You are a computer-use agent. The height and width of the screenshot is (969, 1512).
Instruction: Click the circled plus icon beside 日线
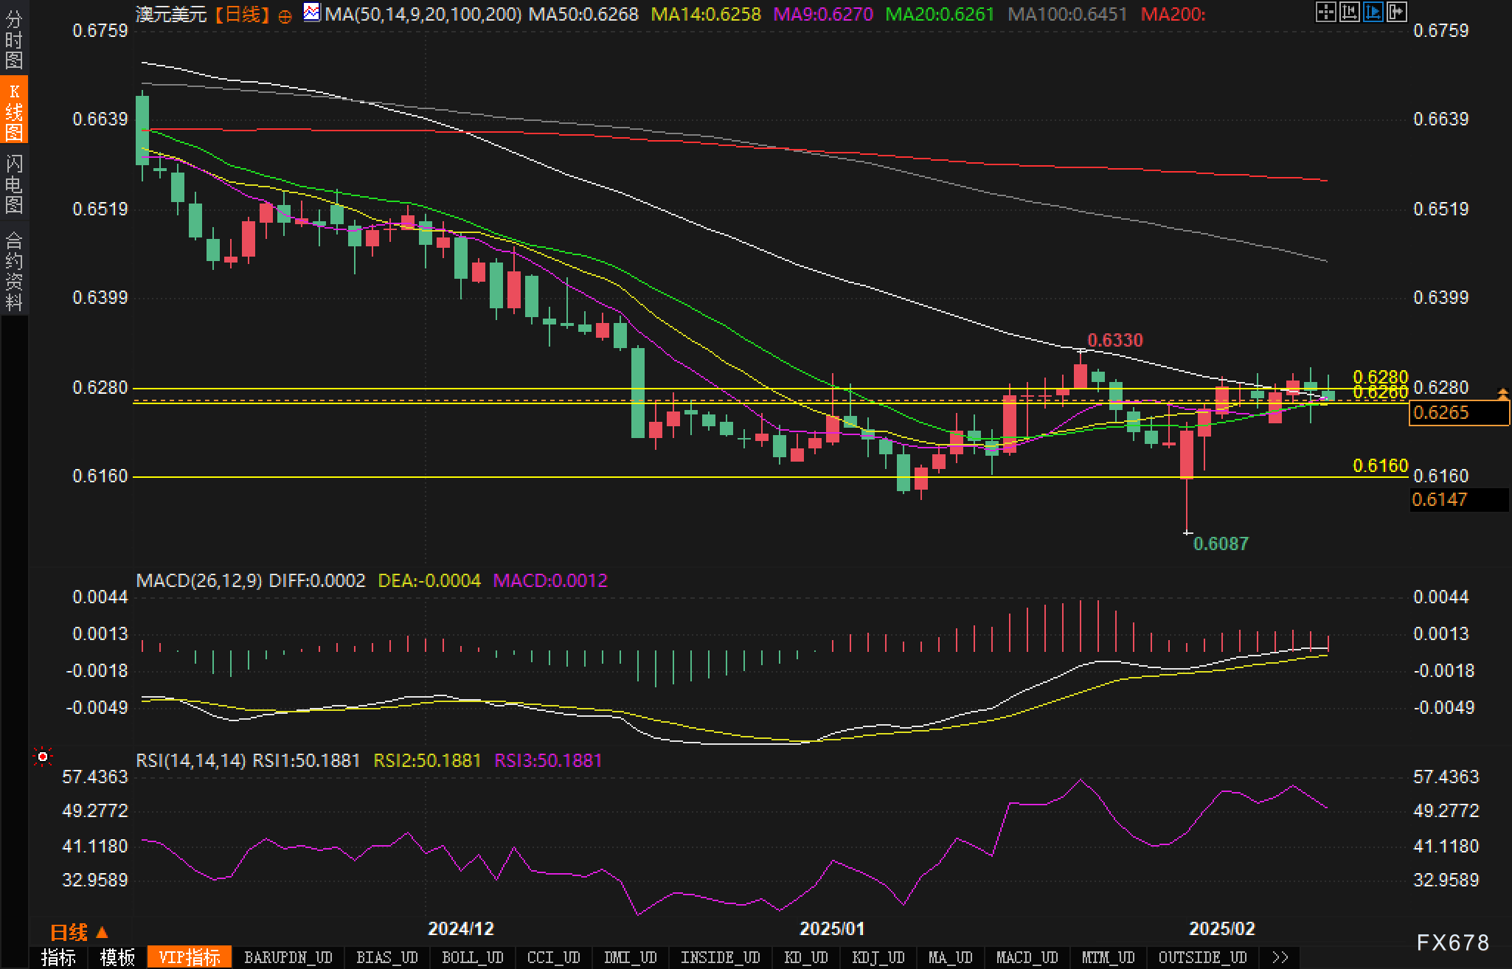[285, 16]
